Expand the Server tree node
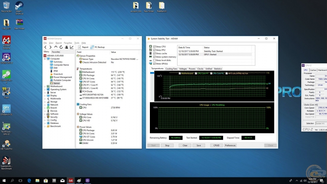 [x=45, y=92]
